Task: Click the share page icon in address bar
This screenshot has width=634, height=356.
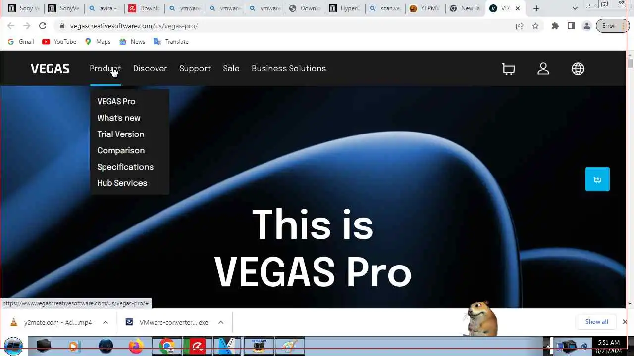Action: pos(520,26)
